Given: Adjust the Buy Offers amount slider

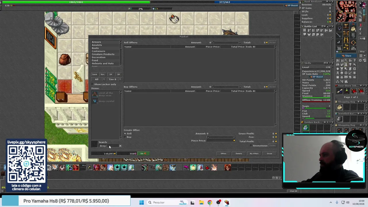Looking at the screenshot, I should click(x=226, y=87).
